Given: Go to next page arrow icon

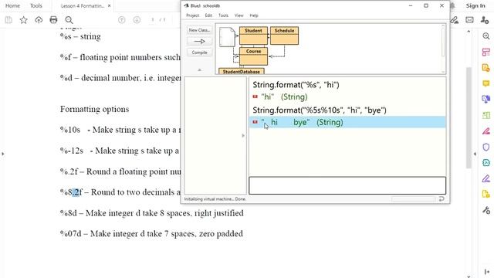Looking at the screenshot, I should (137, 20).
